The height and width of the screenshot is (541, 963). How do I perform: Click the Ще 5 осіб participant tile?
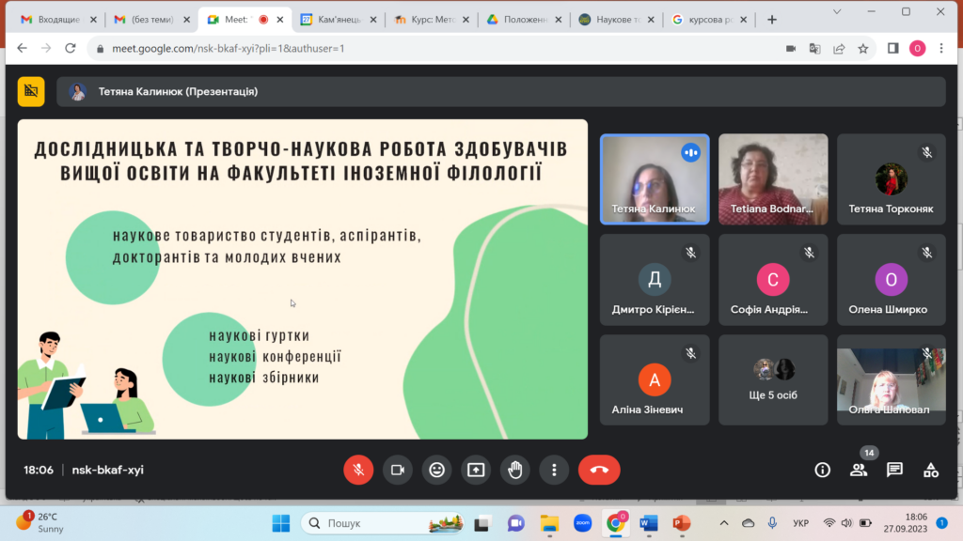[x=773, y=380]
